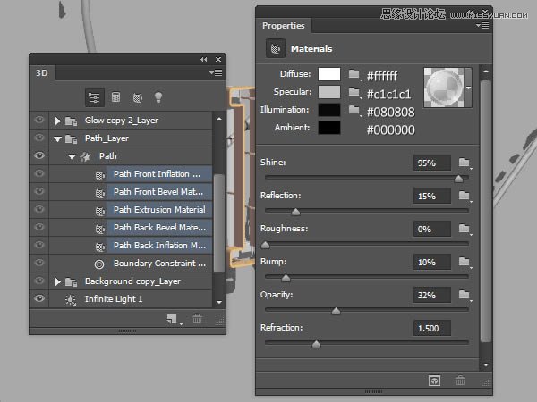Collapse the 3D panel with double arrows

tap(204, 60)
